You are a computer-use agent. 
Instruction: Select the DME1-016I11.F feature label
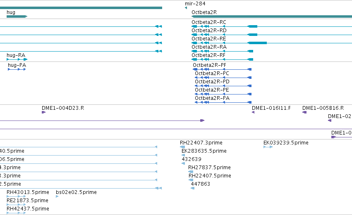271,108
